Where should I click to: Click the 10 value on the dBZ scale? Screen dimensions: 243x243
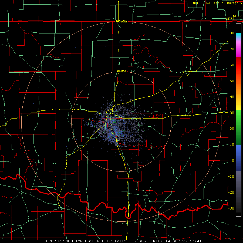point(232,145)
